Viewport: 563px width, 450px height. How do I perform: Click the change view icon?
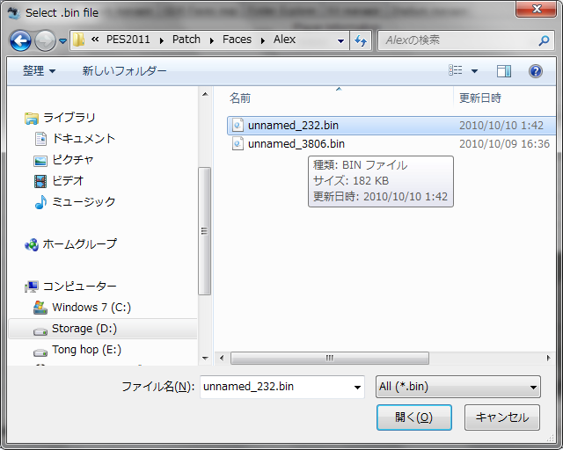click(456, 70)
